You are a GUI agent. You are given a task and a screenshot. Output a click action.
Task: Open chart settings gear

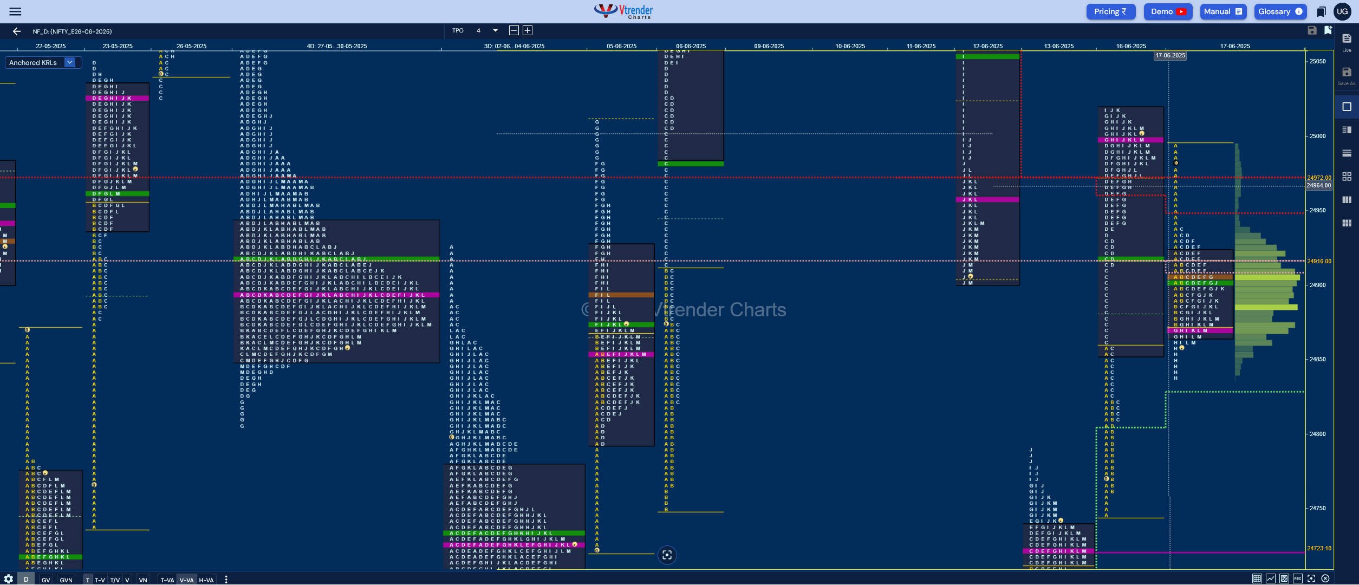[x=9, y=579]
